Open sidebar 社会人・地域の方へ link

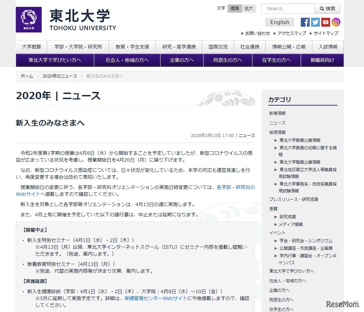pos(288,281)
